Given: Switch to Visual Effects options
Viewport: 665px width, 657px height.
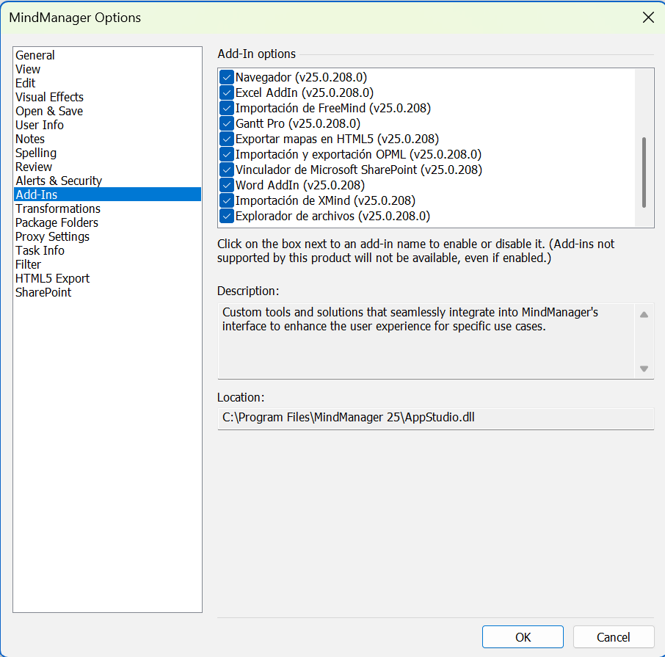Looking at the screenshot, I should (49, 97).
